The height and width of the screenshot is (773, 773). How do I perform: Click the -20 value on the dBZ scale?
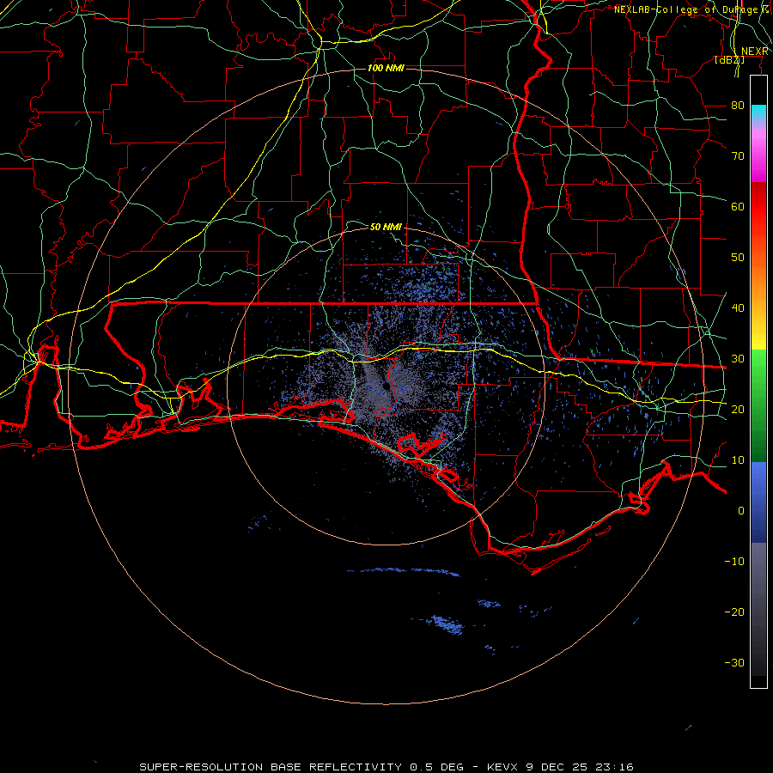(x=734, y=612)
